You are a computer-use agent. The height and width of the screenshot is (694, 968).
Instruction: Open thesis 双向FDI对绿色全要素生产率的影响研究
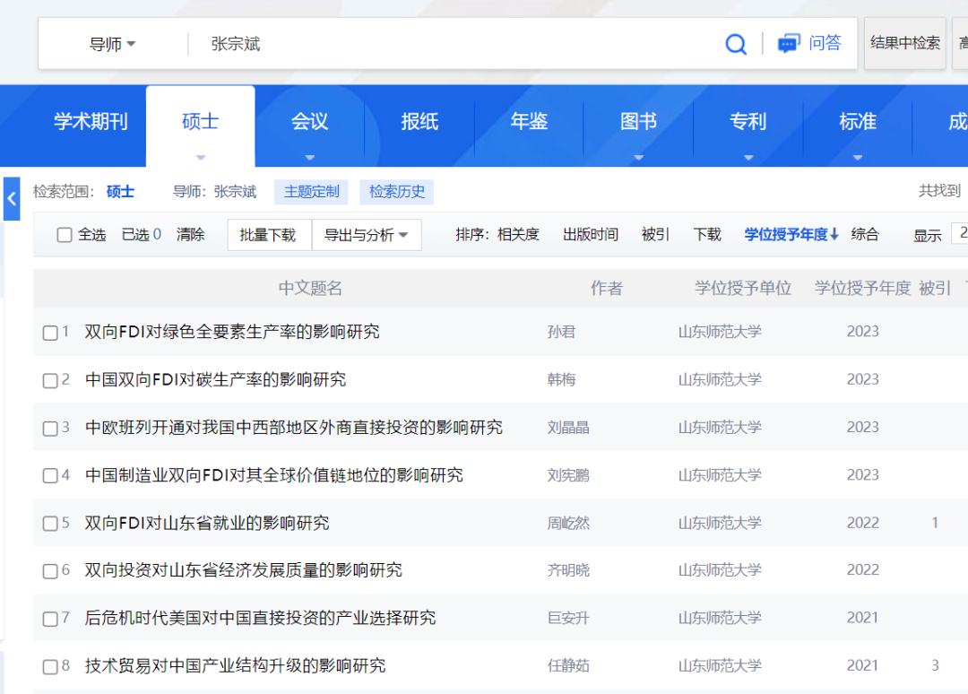pyautogui.click(x=232, y=332)
